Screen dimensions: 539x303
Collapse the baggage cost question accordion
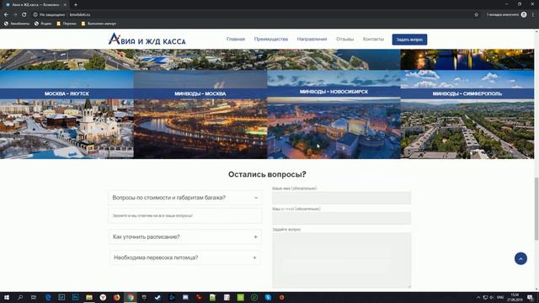pyautogui.click(x=185, y=198)
